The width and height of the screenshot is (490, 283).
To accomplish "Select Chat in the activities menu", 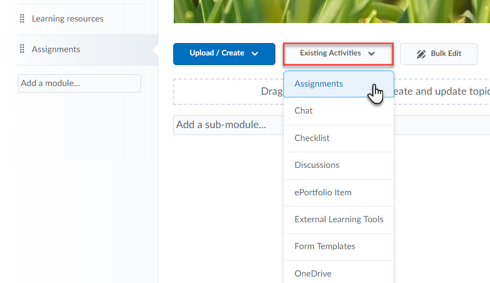I will point(339,111).
